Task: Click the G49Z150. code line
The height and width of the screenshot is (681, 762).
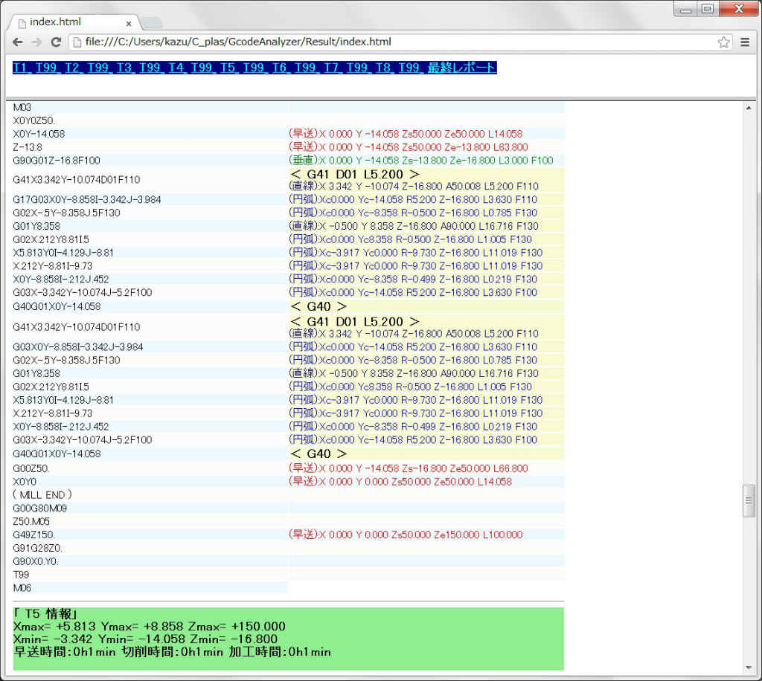Action: [33, 535]
